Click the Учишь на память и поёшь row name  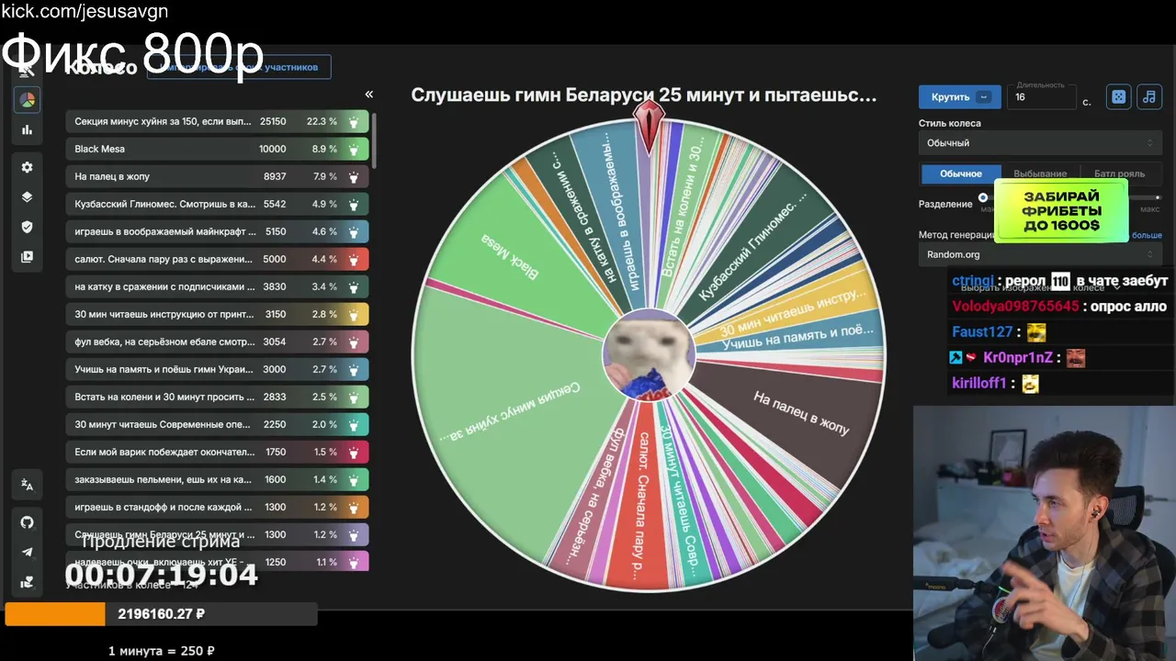point(164,369)
